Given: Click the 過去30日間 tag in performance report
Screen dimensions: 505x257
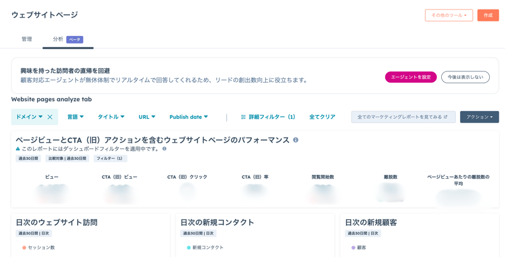Looking at the screenshot, I should (x=28, y=158).
